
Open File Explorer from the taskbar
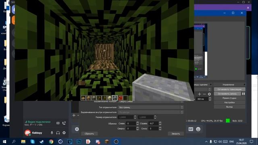[x=23, y=141]
